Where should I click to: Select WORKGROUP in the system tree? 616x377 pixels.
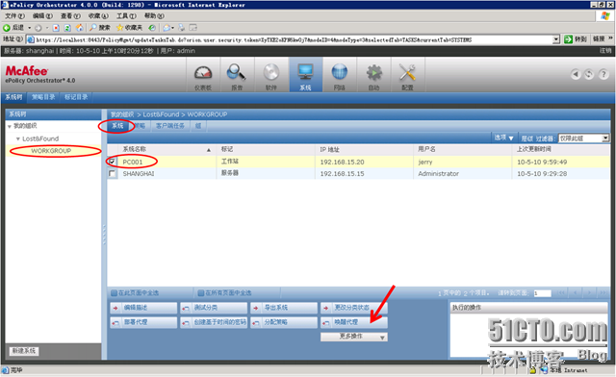pyautogui.click(x=51, y=151)
